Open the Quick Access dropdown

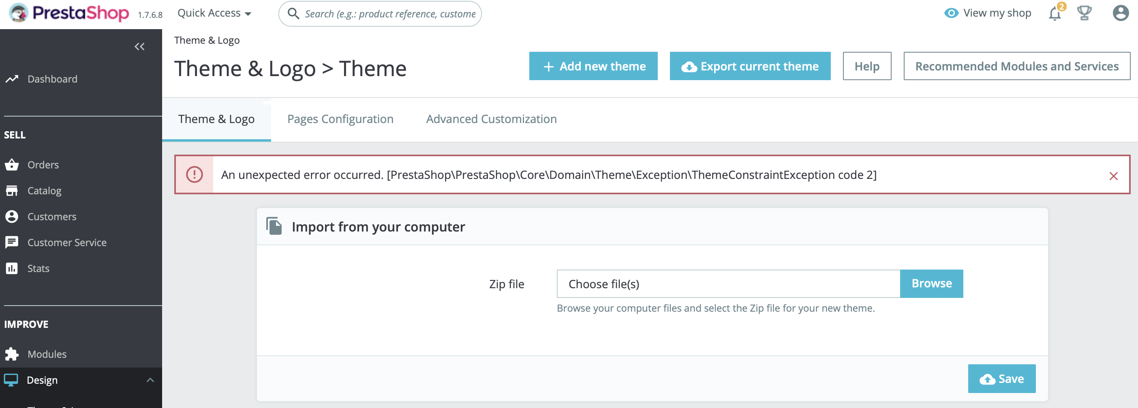click(214, 13)
